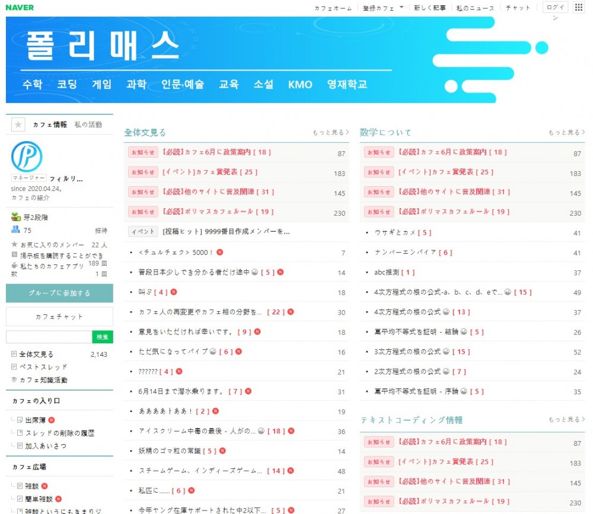593x514 pixels.
Task: Click the attachment icon on 2次方程式の根の公式
Action: pyautogui.click(x=447, y=371)
